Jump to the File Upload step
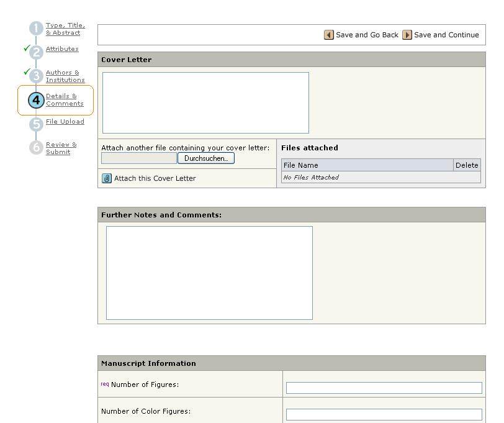Image resolution: width=504 pixels, height=423 pixels. pos(65,122)
